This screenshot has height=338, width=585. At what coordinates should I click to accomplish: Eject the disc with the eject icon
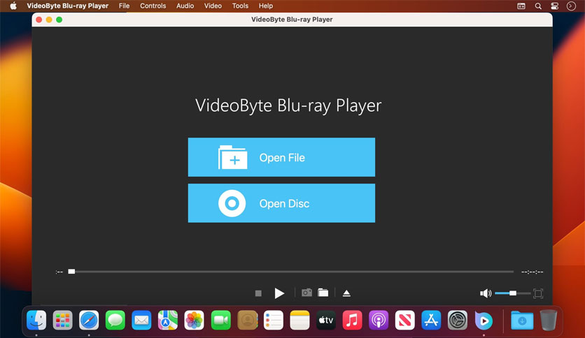point(346,293)
